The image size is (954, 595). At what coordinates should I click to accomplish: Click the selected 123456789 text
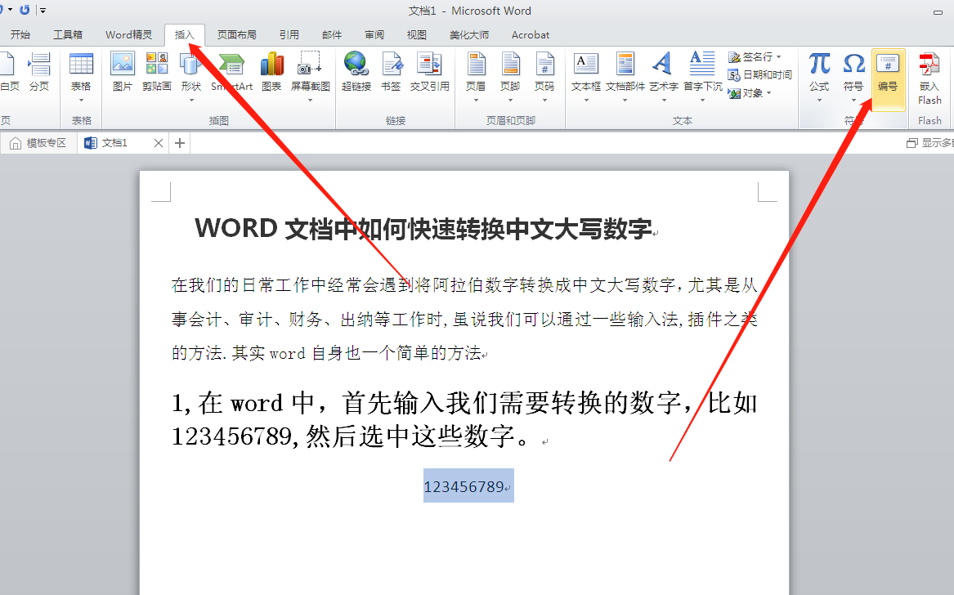point(464,487)
